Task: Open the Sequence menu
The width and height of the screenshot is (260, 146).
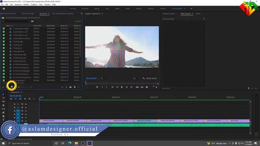Action: (18, 4)
